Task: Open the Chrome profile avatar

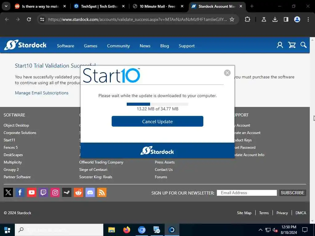Action: (297, 19)
